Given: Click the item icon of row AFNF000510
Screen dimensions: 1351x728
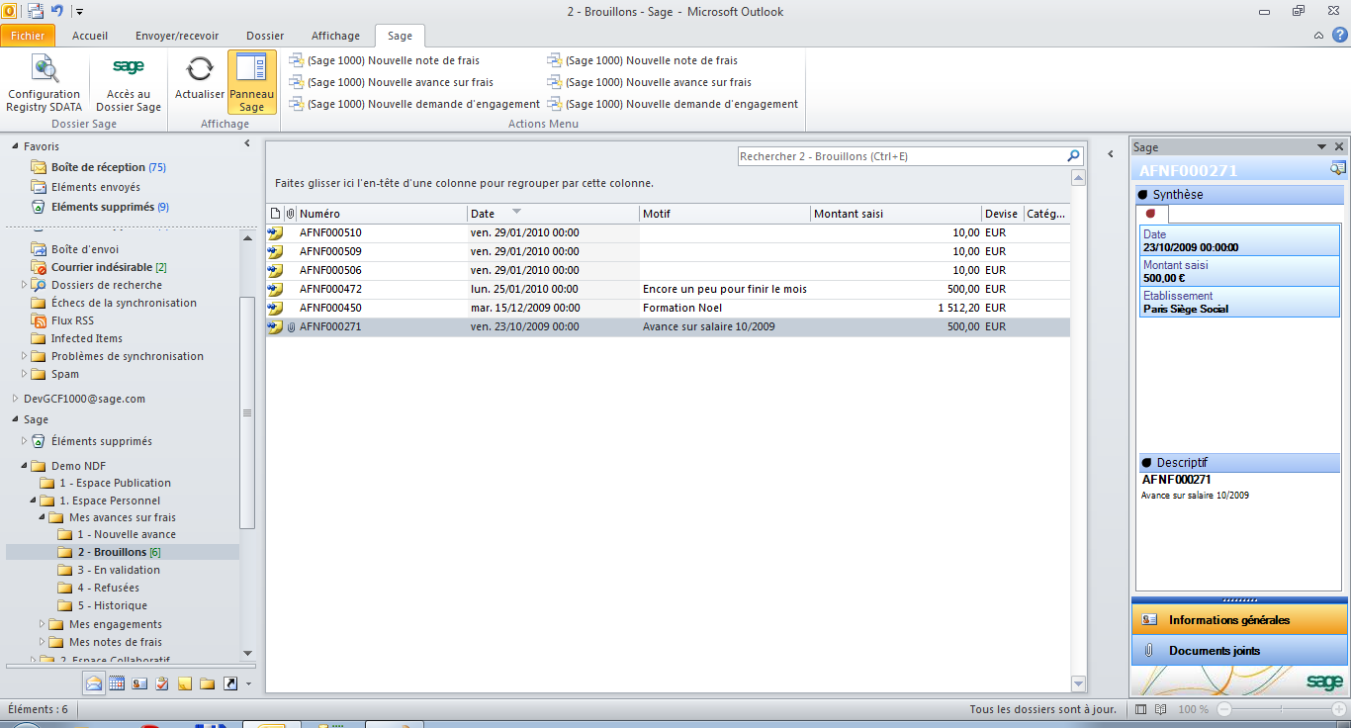Looking at the screenshot, I should pos(275,233).
